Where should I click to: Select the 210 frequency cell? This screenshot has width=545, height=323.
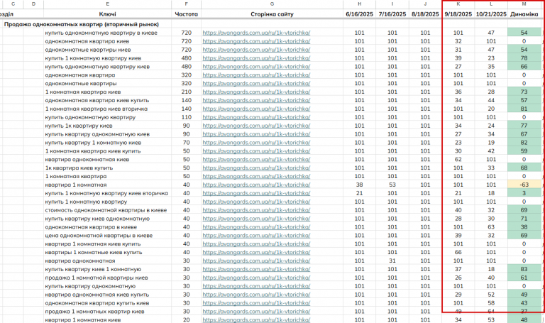(187, 92)
